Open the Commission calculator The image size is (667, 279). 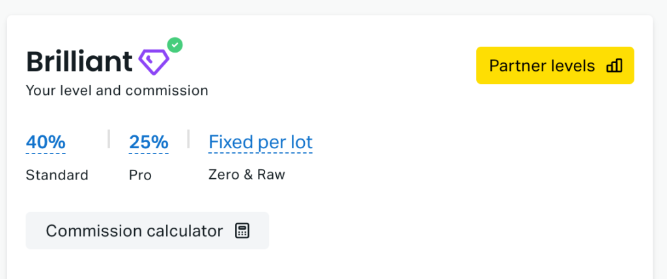[147, 231]
